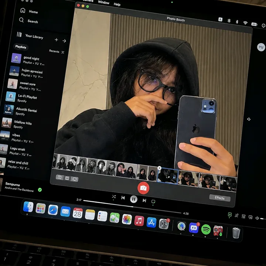The height and width of the screenshot is (266, 266).
Task: Open connect to device icon
Action: [250, 217]
